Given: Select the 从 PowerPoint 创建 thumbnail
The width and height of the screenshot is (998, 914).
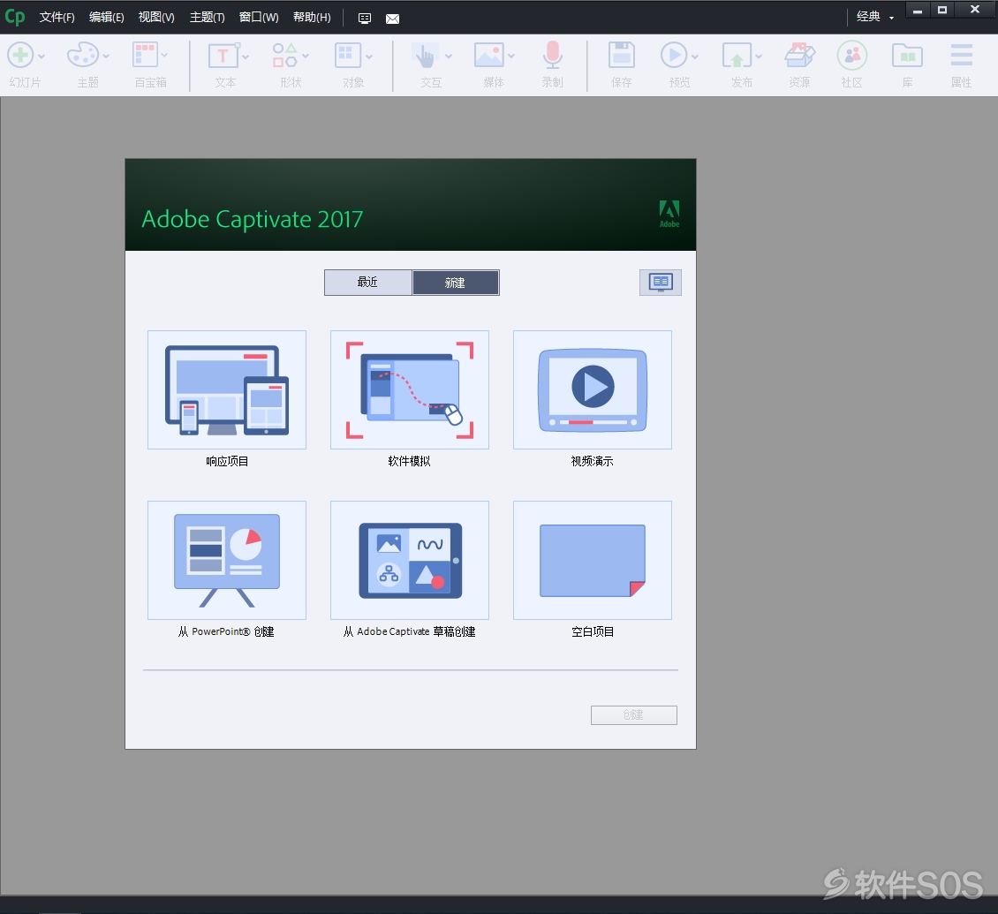Looking at the screenshot, I should coord(227,560).
